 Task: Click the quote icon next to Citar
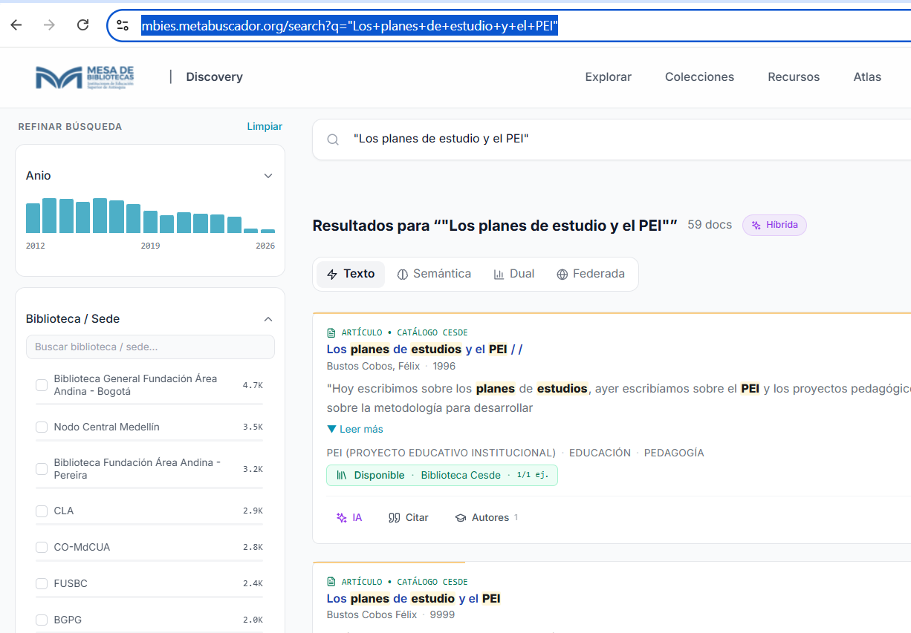pyautogui.click(x=395, y=518)
